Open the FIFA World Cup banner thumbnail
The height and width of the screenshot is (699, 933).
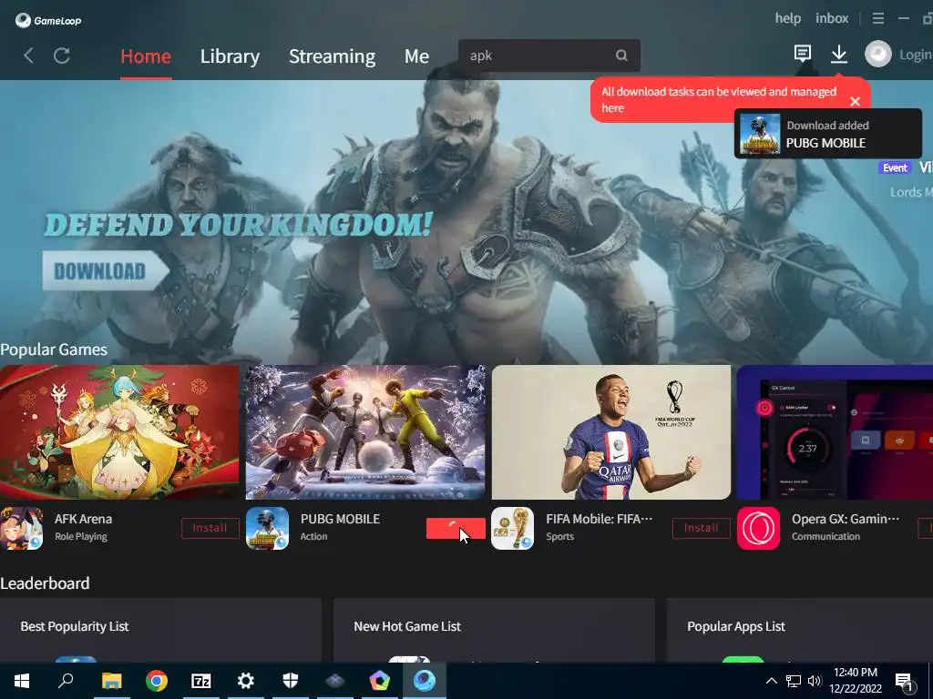pyautogui.click(x=611, y=432)
